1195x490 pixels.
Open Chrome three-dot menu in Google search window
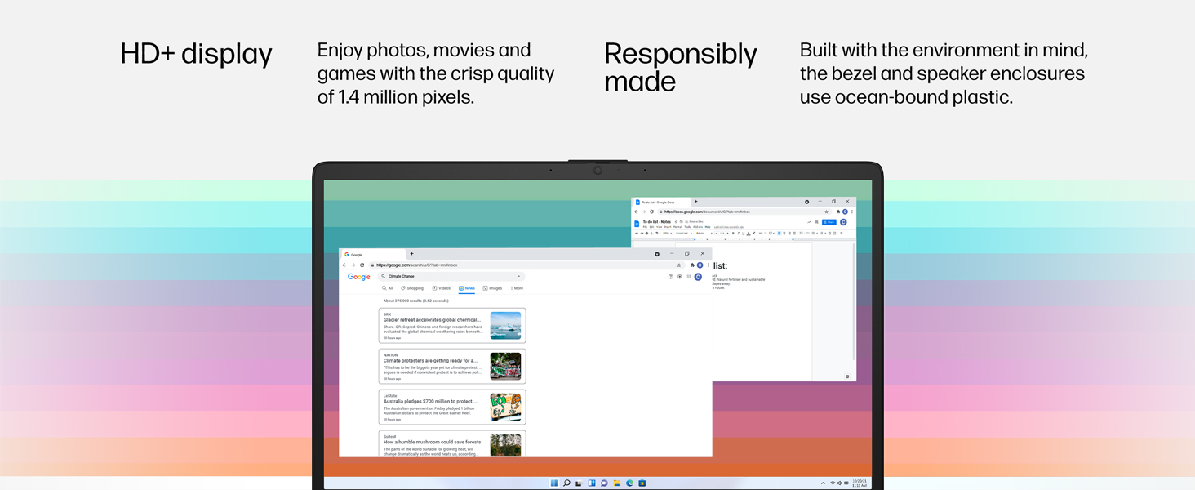tap(709, 265)
